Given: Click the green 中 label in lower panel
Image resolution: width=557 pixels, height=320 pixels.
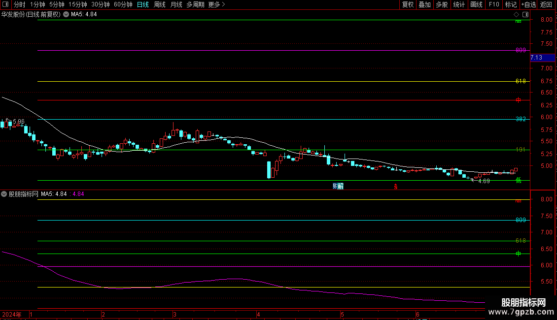Looking at the screenshot, I should tap(518, 254).
